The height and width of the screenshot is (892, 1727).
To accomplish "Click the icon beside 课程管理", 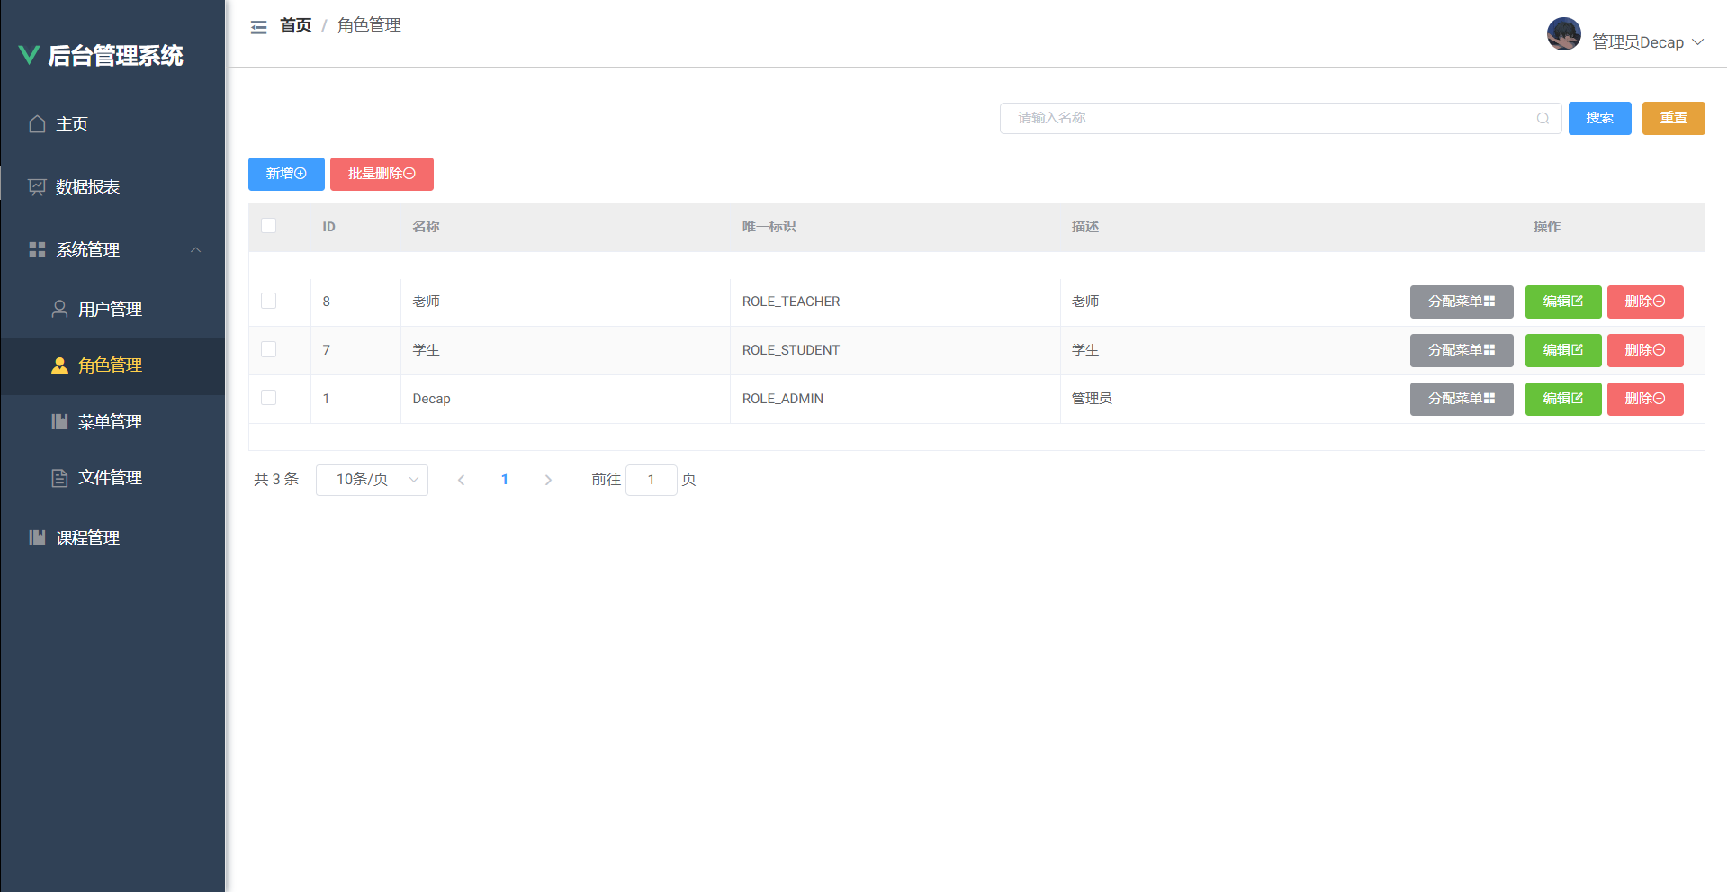I will click(37, 537).
